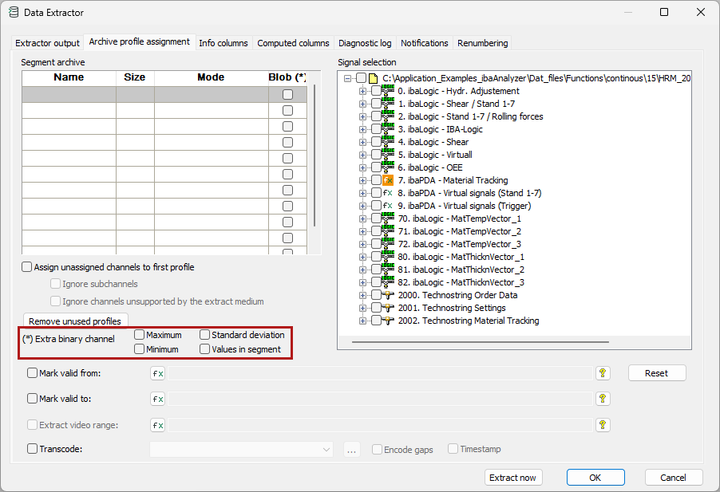The width and height of the screenshot is (720, 492).
Task: Click the fx icon of Virtual signals (Stand 1-7)
Action: (388, 193)
